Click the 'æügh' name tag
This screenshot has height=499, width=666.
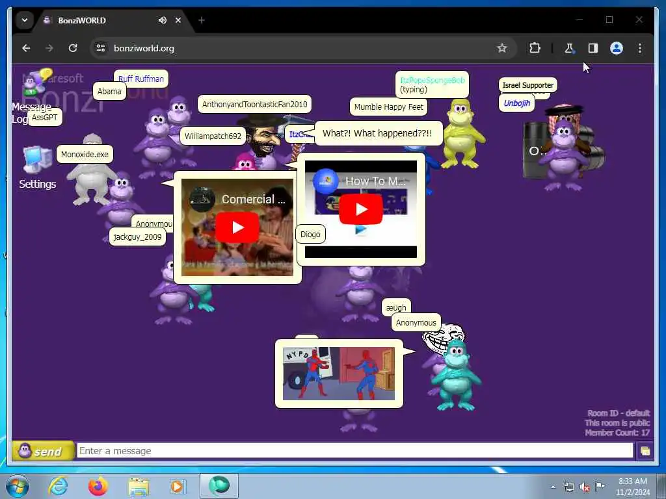point(396,307)
